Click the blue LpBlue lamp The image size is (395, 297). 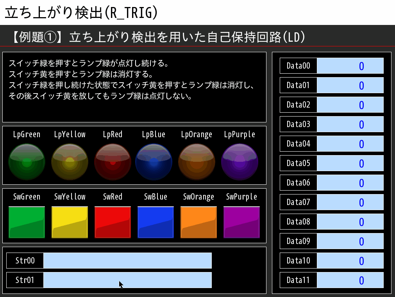pos(154,162)
